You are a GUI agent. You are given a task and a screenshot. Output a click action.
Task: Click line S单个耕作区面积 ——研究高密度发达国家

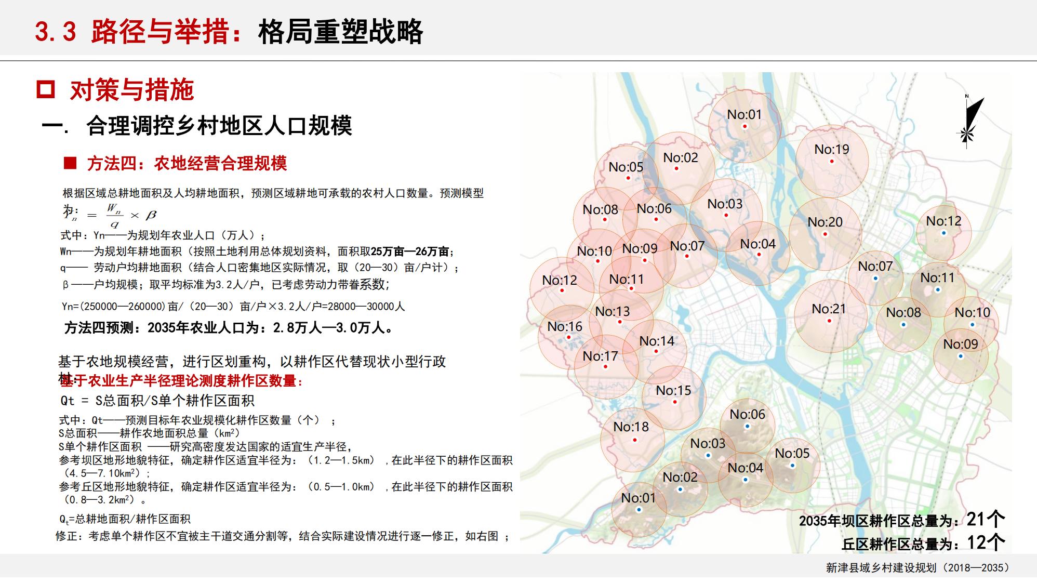click(x=206, y=447)
